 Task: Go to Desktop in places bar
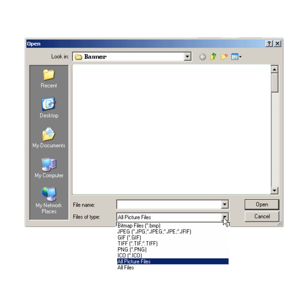point(49,104)
